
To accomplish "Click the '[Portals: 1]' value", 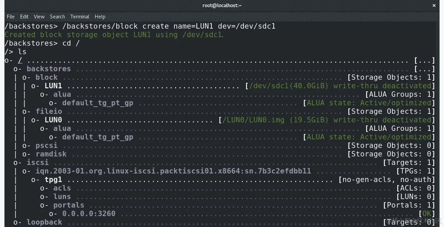I will 409,205.
